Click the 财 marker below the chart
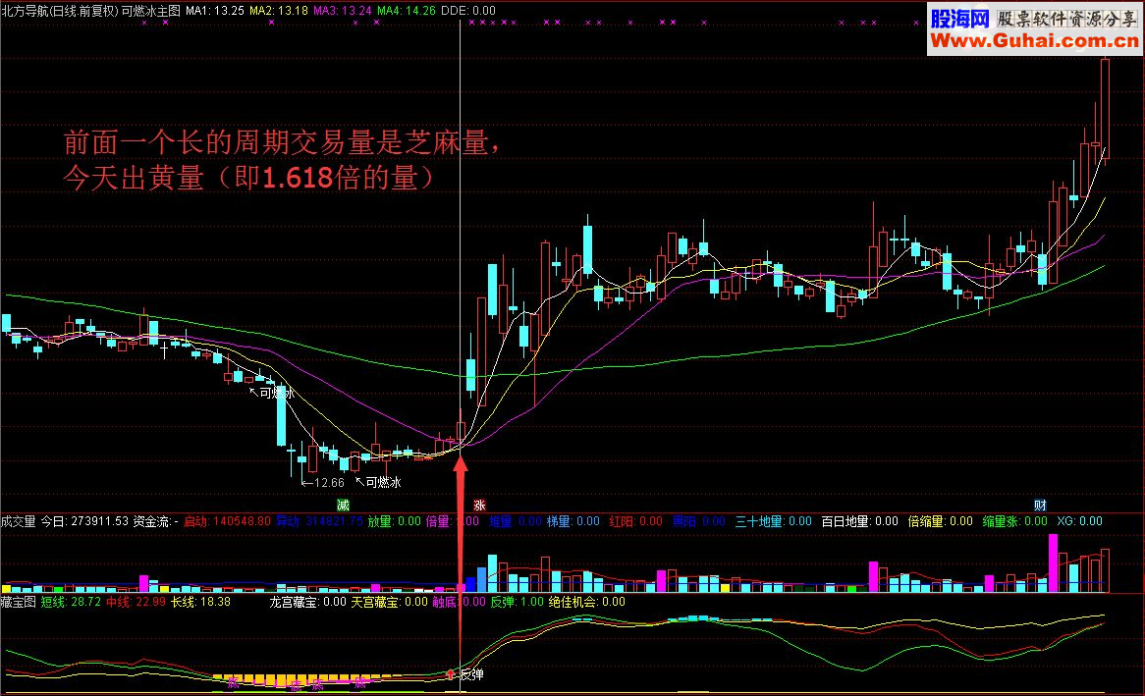The height and width of the screenshot is (696, 1145). click(1040, 506)
